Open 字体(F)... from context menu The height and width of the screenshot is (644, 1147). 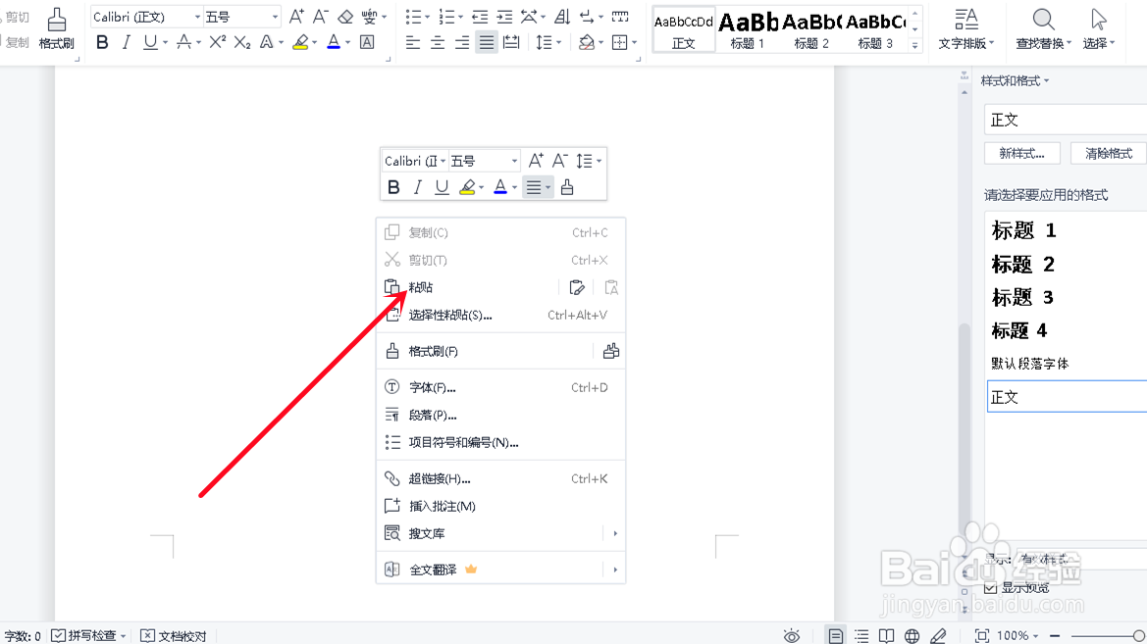click(x=500, y=387)
